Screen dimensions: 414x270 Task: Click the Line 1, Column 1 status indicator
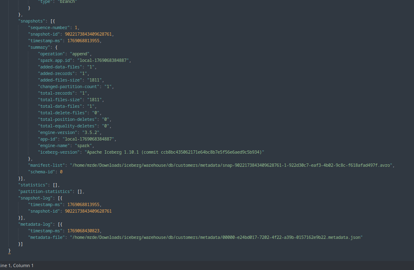point(16,265)
